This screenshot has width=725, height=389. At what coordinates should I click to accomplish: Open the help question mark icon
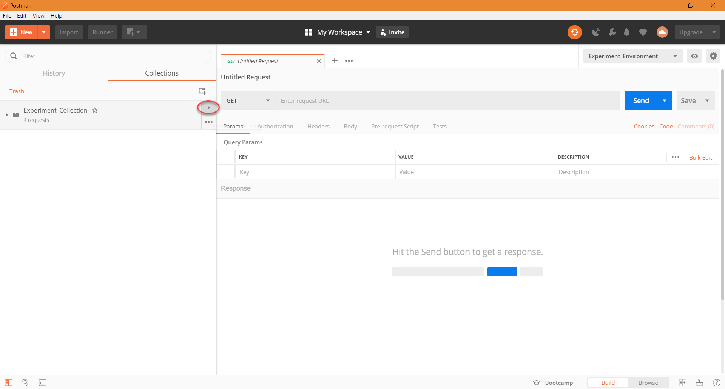coord(716,383)
